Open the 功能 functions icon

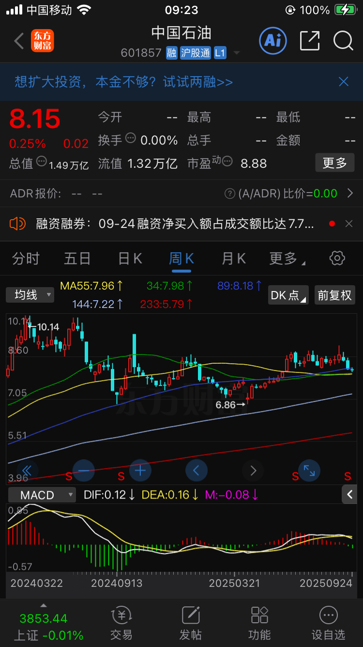point(259,623)
